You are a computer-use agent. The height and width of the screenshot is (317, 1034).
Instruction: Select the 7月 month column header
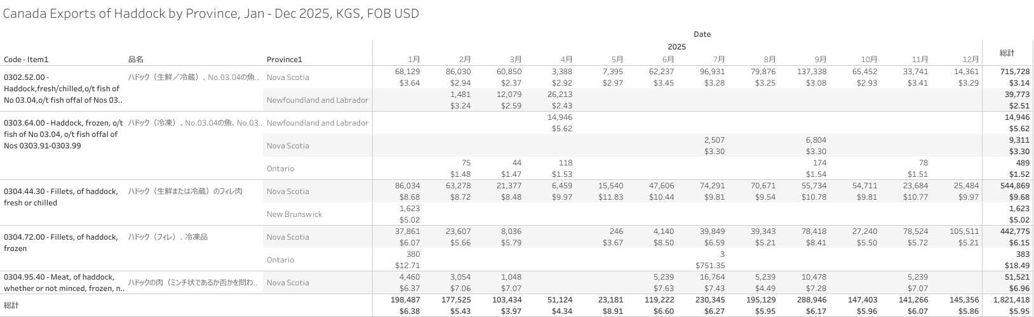click(x=718, y=60)
